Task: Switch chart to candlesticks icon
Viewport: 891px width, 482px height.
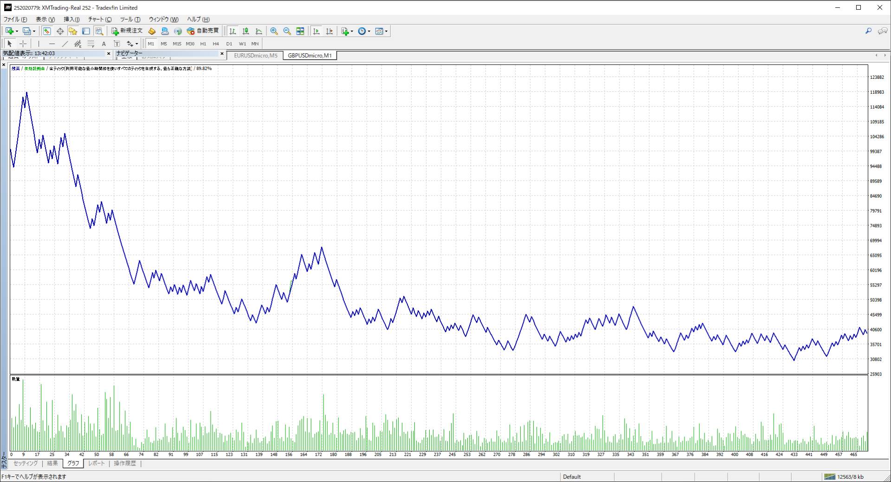Action: (246, 31)
